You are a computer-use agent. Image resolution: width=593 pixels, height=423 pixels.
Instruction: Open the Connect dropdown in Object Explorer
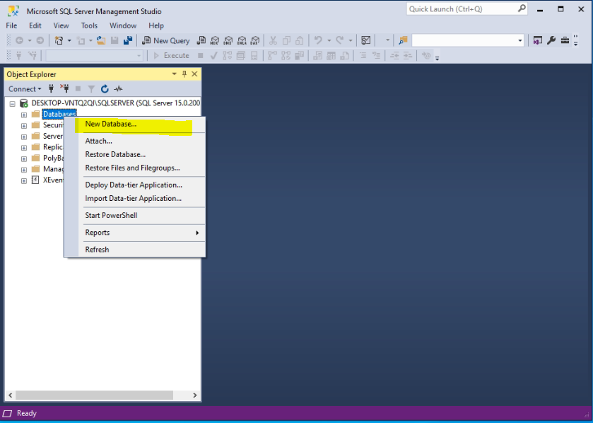point(25,89)
